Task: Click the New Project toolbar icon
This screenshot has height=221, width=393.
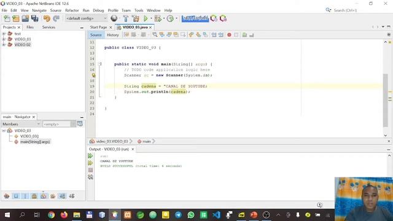Action: (x=16, y=18)
